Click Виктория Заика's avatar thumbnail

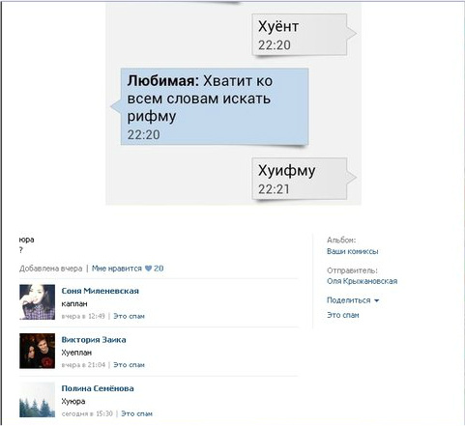tap(37, 351)
